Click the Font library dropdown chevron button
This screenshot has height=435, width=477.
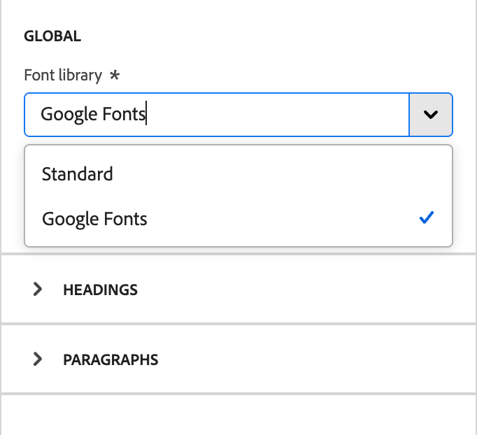(431, 114)
